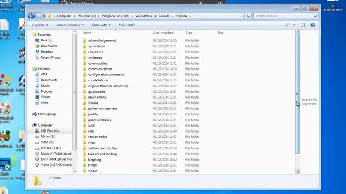
Task: Sort by the Type column header
Action: point(189,33)
